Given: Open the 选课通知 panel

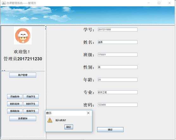Looking at the screenshot, I should [23, 119].
